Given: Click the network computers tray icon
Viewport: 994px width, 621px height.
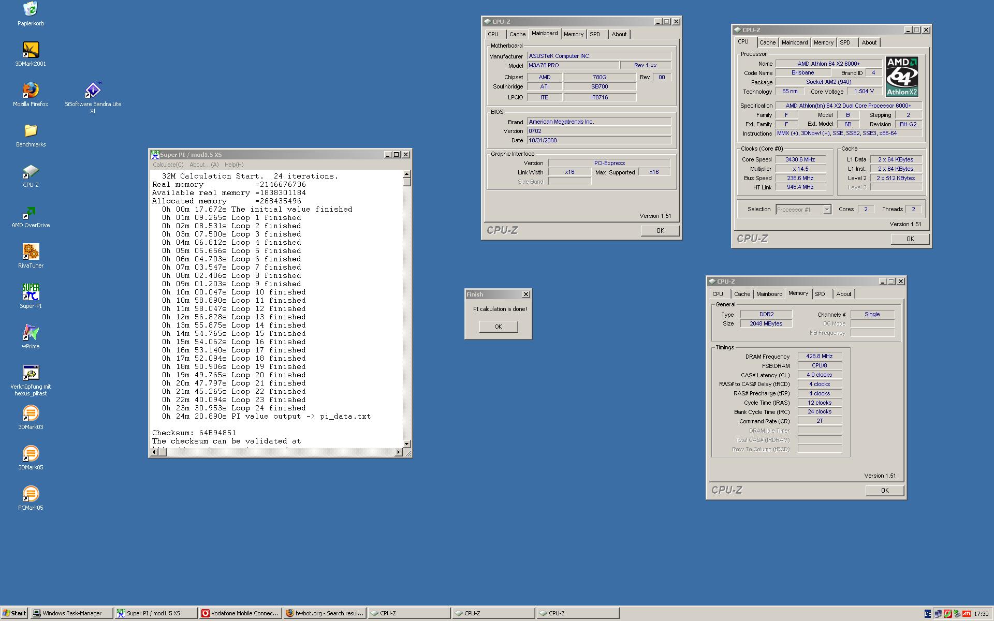Looking at the screenshot, I should tap(938, 614).
